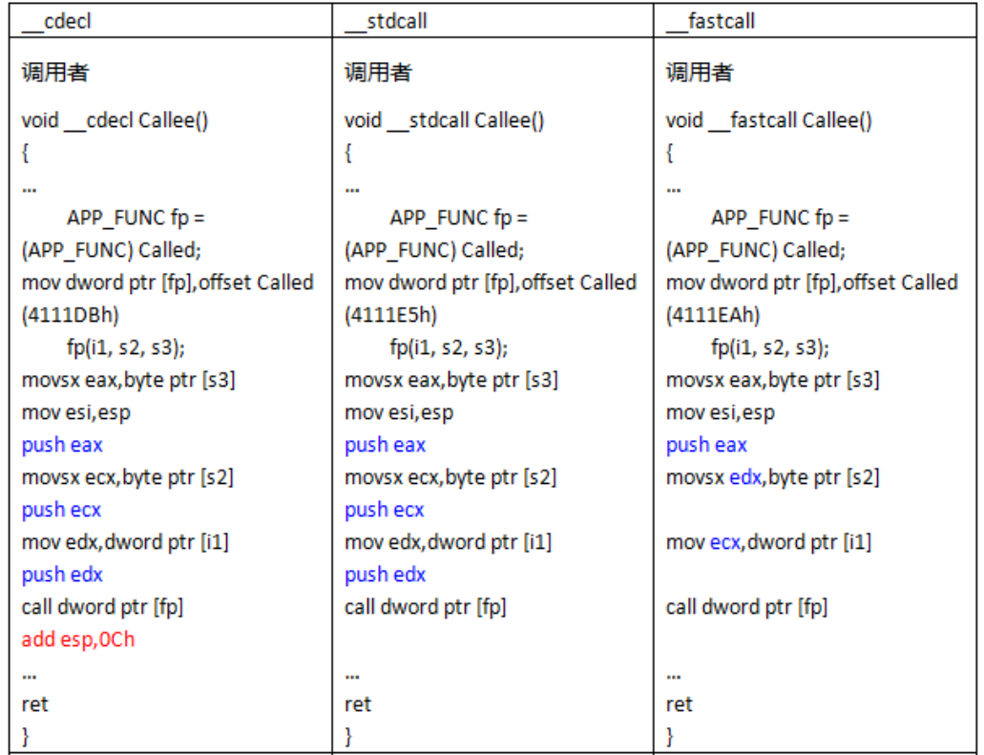
Task: Select the "mov ecx,dword ptr [i1]" line
Action: click(769, 542)
